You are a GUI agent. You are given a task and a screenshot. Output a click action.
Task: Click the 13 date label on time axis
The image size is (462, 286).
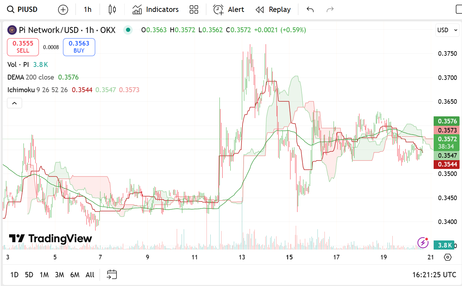click(242, 257)
